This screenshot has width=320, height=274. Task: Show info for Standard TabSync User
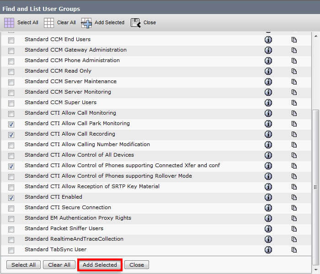pos(268,249)
